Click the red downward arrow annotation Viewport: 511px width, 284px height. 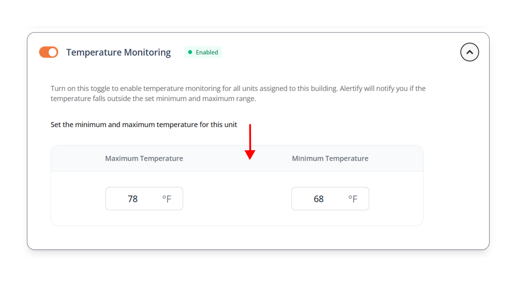(x=250, y=140)
